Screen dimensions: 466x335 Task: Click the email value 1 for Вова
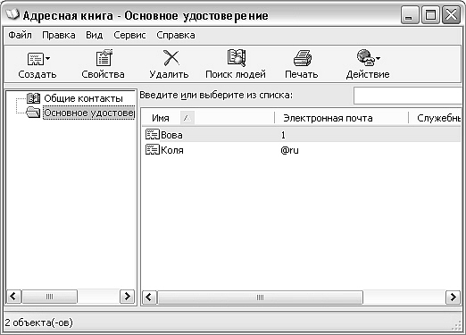point(283,135)
